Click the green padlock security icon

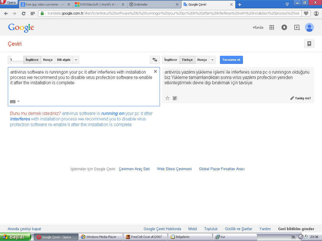tap(42, 13)
